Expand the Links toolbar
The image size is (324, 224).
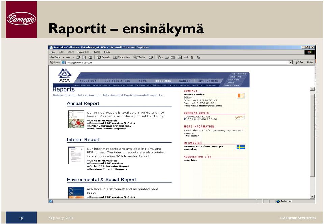coord(310,62)
